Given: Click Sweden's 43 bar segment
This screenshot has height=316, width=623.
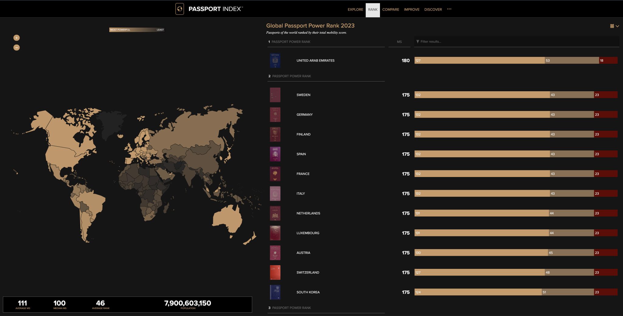Looking at the screenshot, I should (572, 95).
